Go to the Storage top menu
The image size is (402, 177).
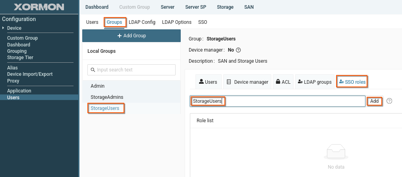coord(225,7)
